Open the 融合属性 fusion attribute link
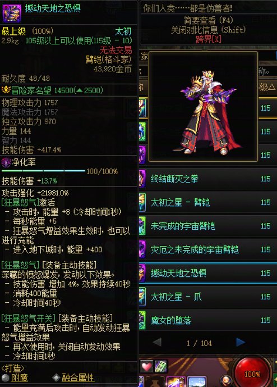The height and width of the screenshot is (387, 277). click(78, 377)
